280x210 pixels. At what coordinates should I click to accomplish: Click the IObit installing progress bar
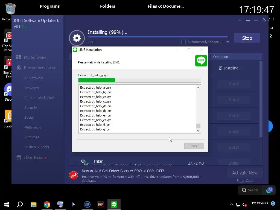click(158, 37)
